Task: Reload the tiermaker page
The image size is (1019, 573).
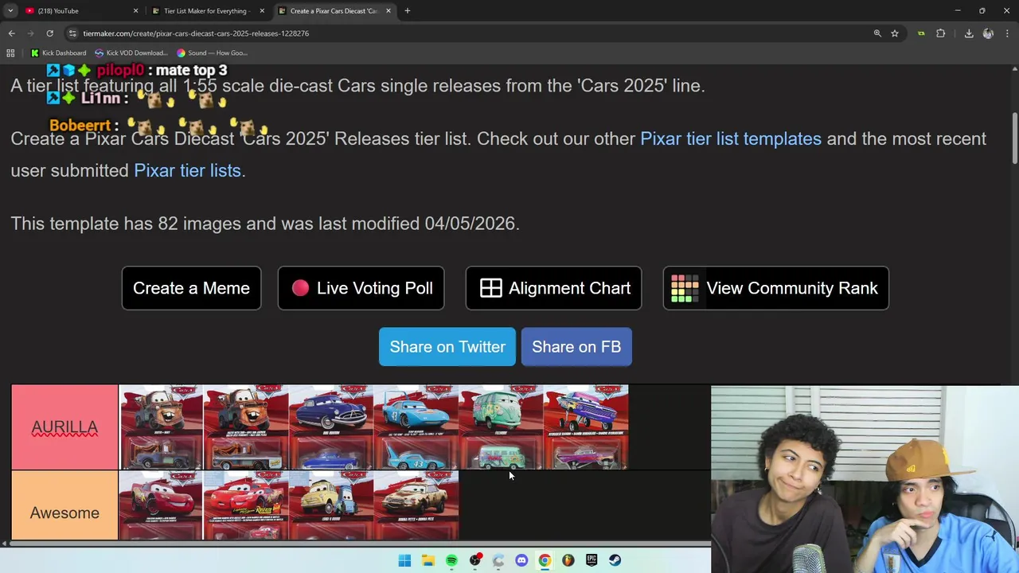Action: (49, 33)
